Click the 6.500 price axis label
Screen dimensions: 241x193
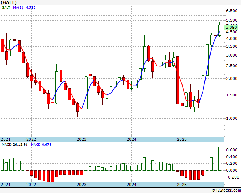[232, 11]
